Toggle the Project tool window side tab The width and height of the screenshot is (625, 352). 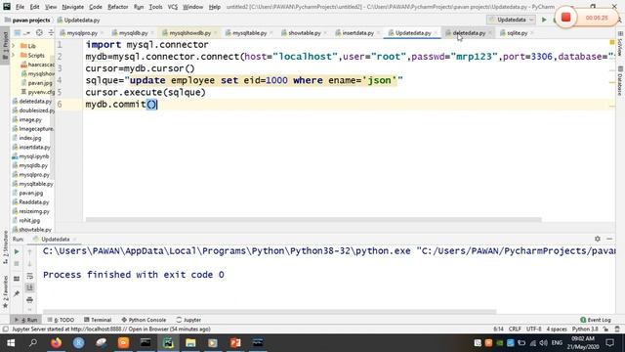click(5, 46)
